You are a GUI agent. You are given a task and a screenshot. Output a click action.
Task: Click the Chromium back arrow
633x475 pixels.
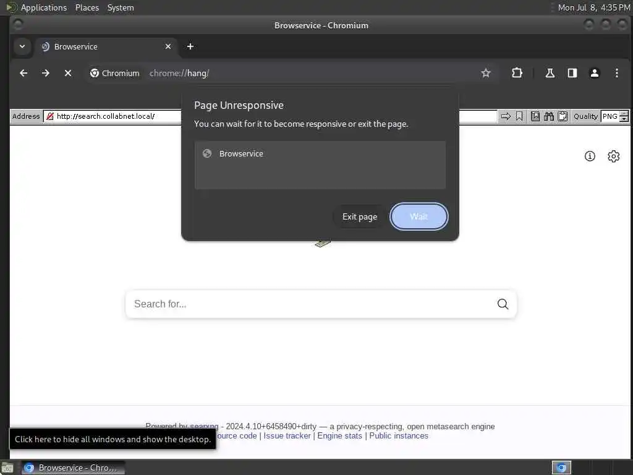tap(23, 73)
